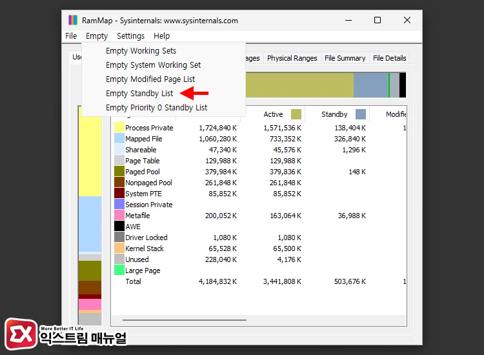Image resolution: width=484 pixels, height=355 pixels.
Task: Choose Empty System Working Set
Action: pyautogui.click(x=164, y=65)
